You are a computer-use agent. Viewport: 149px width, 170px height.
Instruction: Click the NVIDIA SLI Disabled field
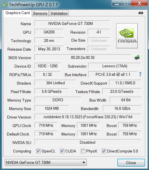pos(88,142)
